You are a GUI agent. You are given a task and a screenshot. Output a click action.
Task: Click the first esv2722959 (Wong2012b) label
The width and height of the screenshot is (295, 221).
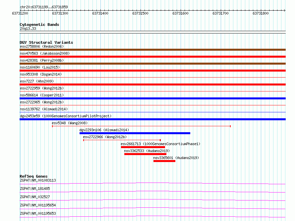pos(42,88)
